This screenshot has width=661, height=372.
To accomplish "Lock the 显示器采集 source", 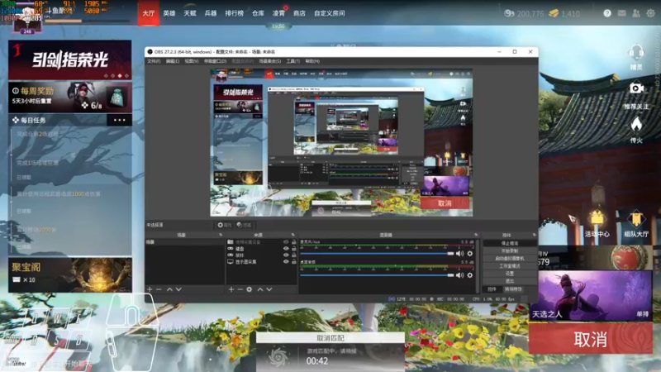I will point(294,261).
